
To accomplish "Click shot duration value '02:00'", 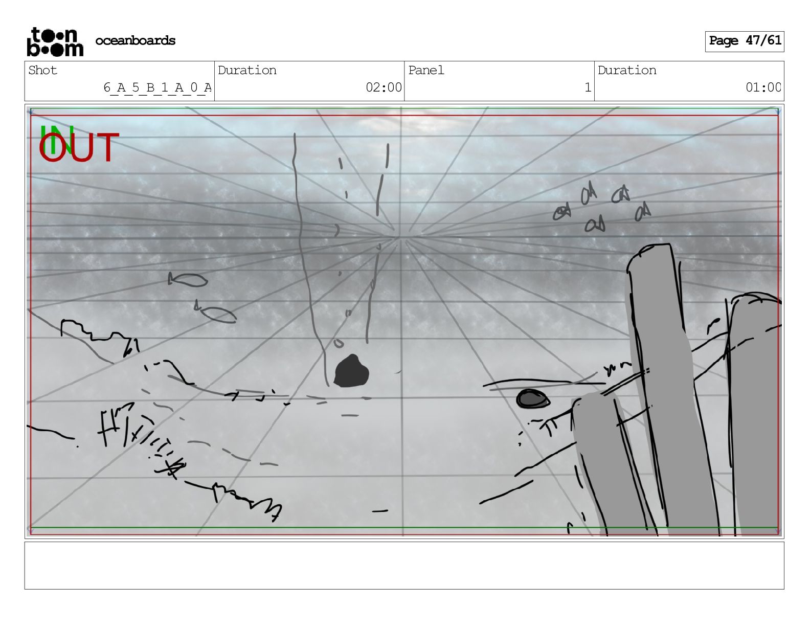I will (384, 87).
